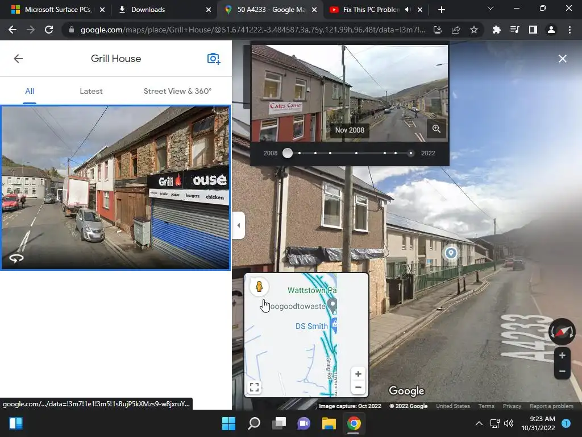Open the Privacy link
The image size is (582, 437).
click(512, 406)
